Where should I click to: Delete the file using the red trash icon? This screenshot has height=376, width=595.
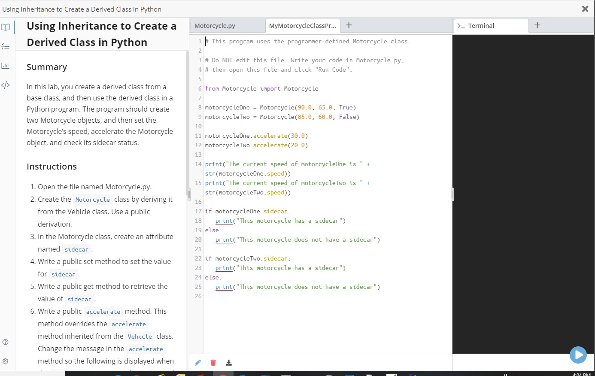213,362
